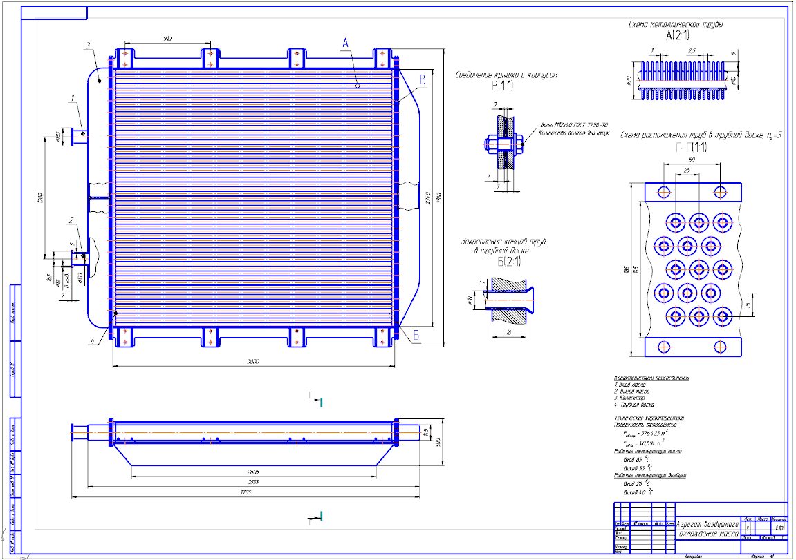This screenshot has height=560, width=796.
Task: Click the heading 'Соединение крышки с корпусом'
Action: [506, 75]
